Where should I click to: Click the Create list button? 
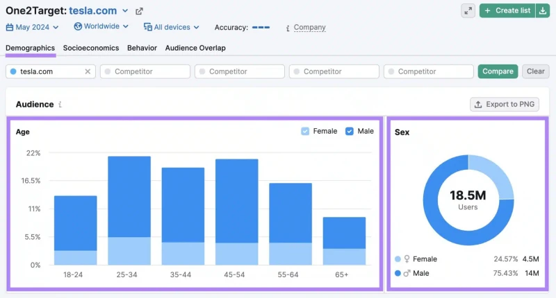(507, 10)
